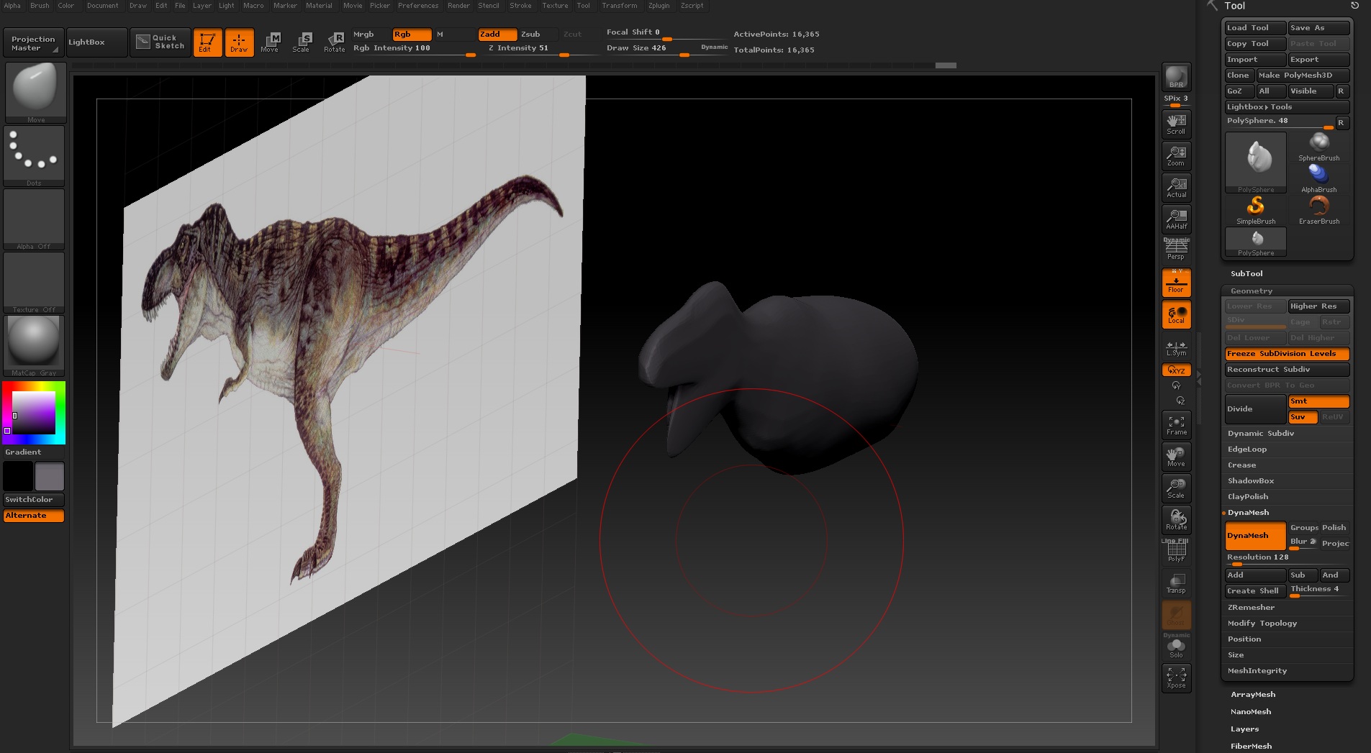1371x753 pixels.
Task: Open the Document menu
Action: pyautogui.click(x=102, y=6)
